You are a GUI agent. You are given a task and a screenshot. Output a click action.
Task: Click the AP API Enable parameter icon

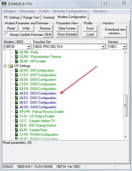[x=16, y=61]
